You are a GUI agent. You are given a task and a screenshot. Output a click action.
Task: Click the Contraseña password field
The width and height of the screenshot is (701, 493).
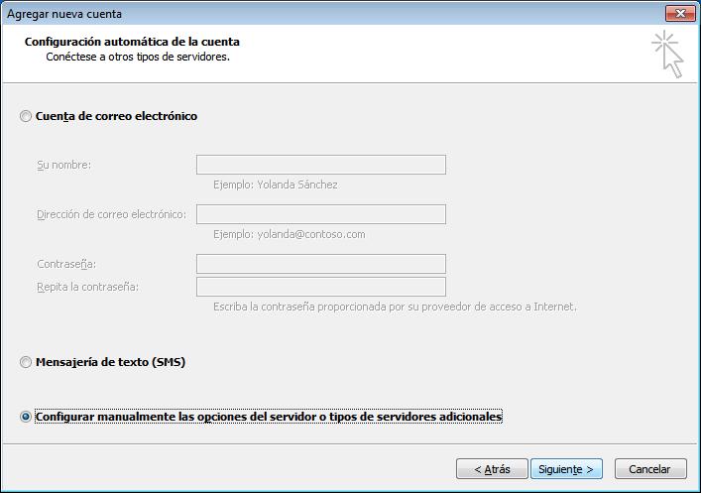click(x=321, y=264)
